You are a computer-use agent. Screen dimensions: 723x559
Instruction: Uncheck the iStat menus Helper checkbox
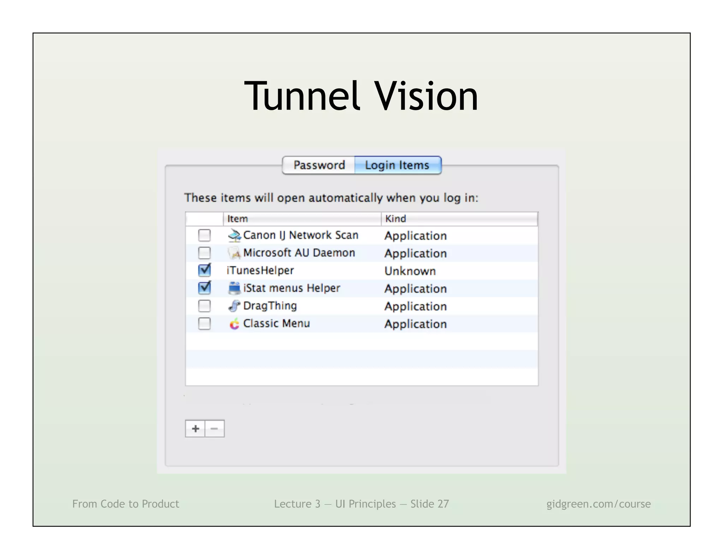tap(204, 288)
